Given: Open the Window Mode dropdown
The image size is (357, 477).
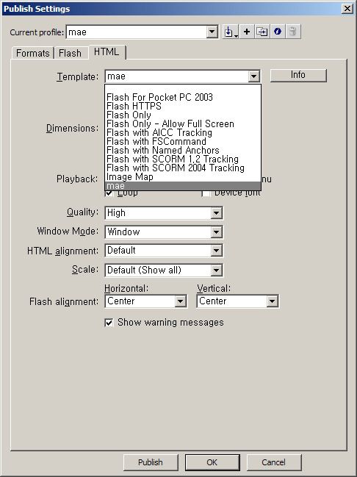Looking at the screenshot, I should [216, 232].
